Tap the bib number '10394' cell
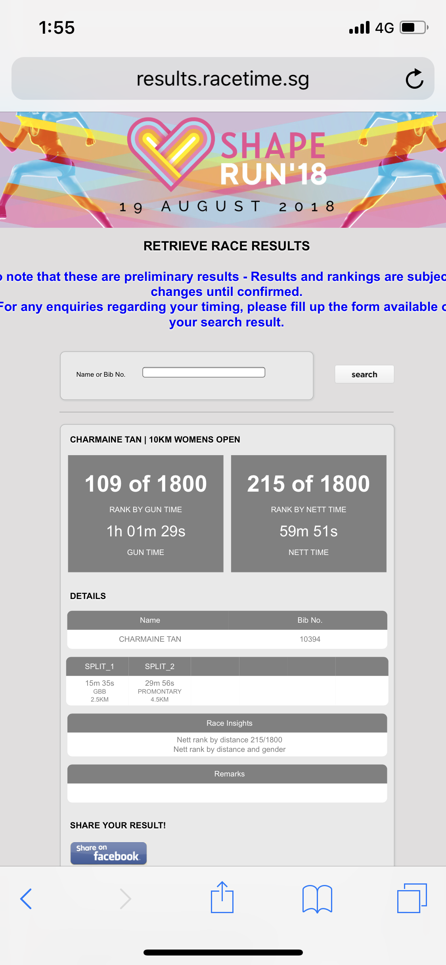The image size is (446, 965). tap(310, 639)
